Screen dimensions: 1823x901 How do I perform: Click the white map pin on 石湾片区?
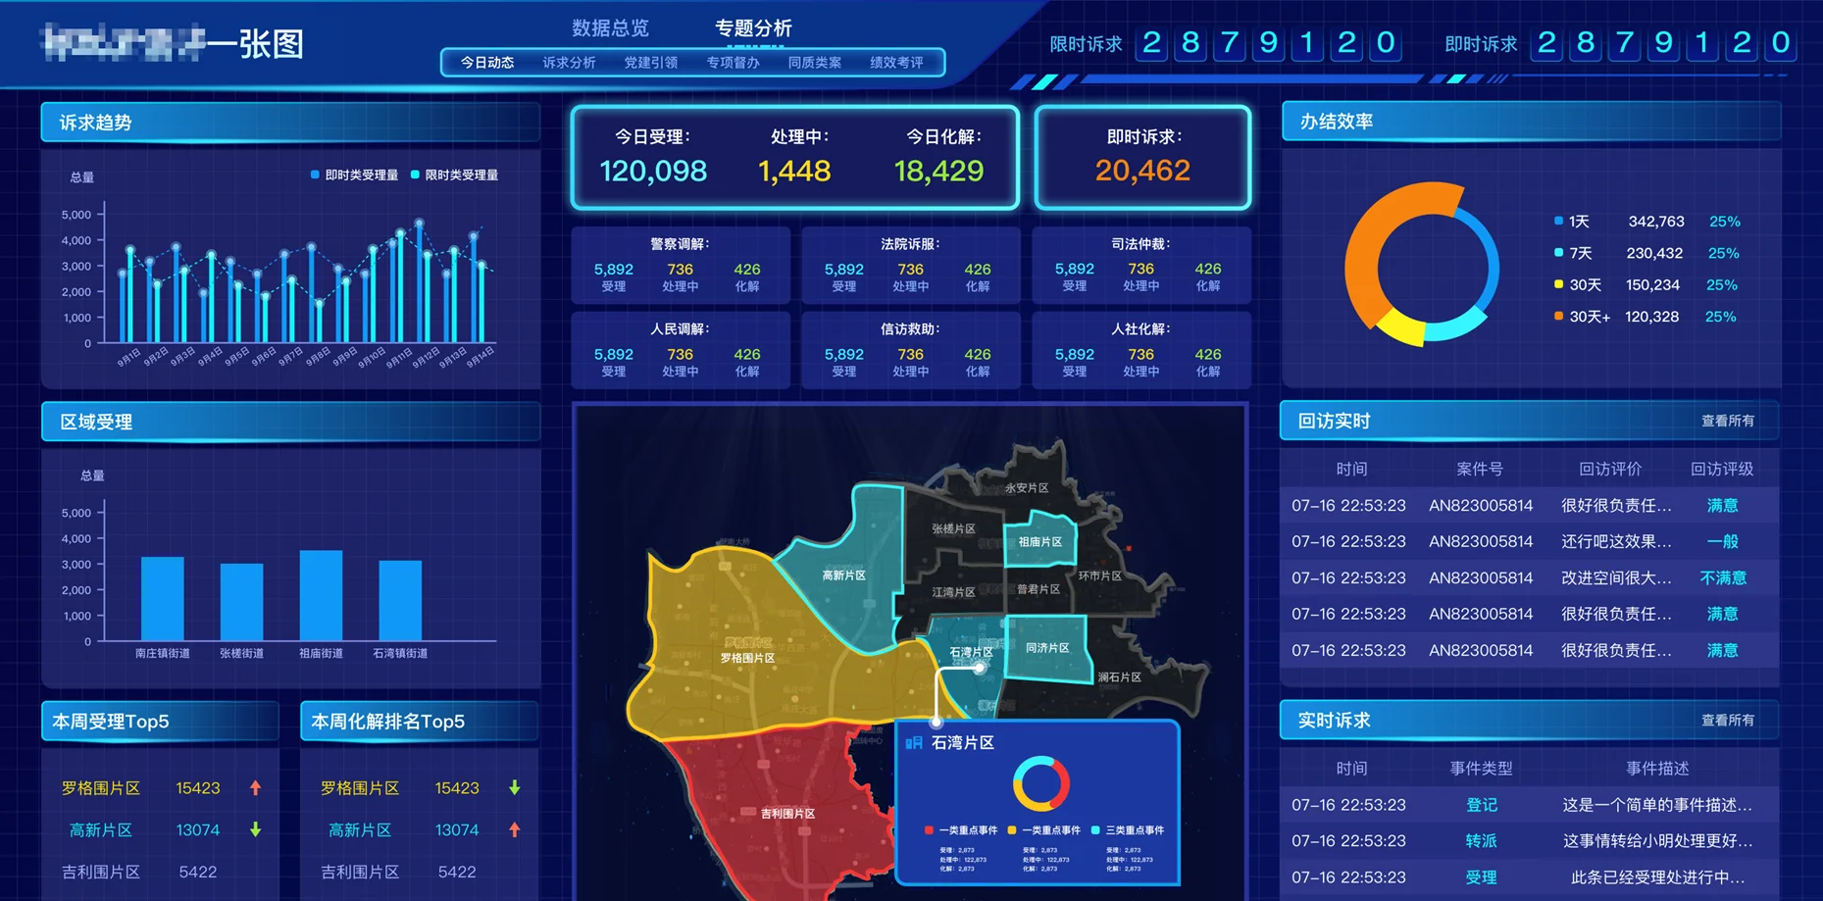978,667
